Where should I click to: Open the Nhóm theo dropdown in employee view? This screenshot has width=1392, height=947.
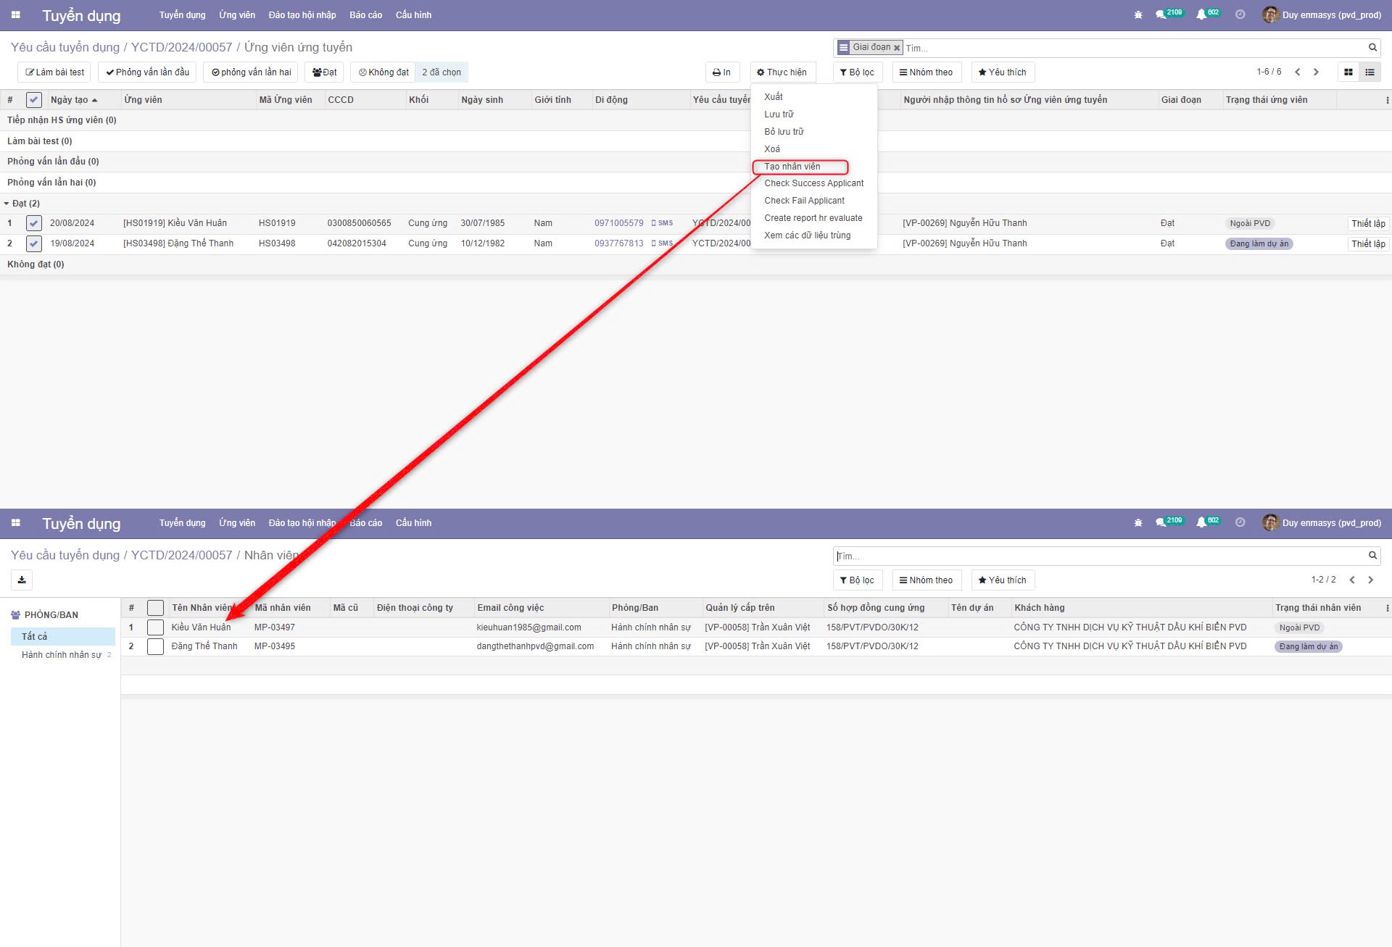pyautogui.click(x=926, y=580)
